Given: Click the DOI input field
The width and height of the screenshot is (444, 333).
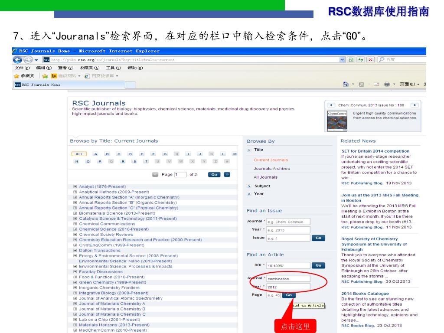Looking at the screenshot, I should [x=288, y=265].
